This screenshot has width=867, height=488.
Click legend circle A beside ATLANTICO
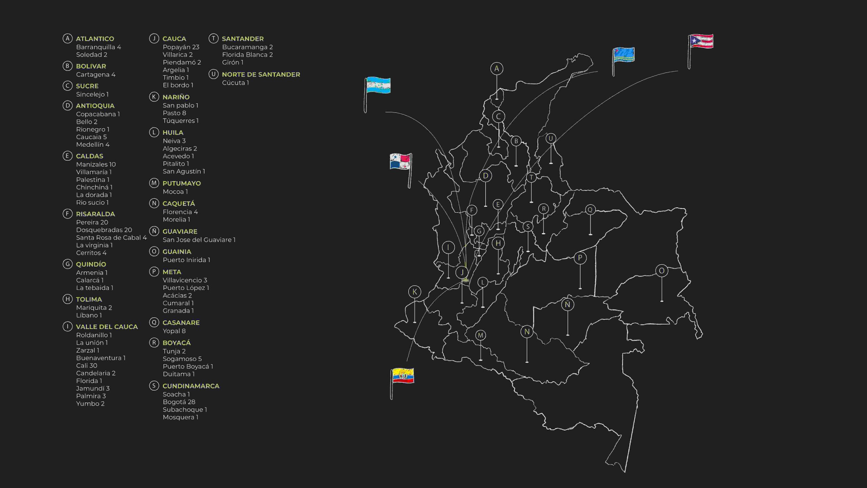pyautogui.click(x=67, y=38)
